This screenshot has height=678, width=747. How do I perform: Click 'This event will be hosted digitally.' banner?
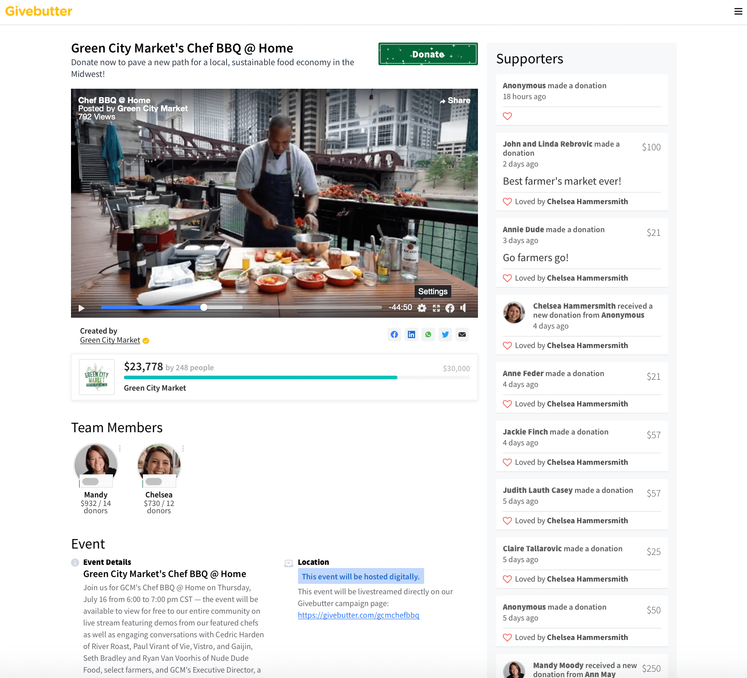[361, 576]
